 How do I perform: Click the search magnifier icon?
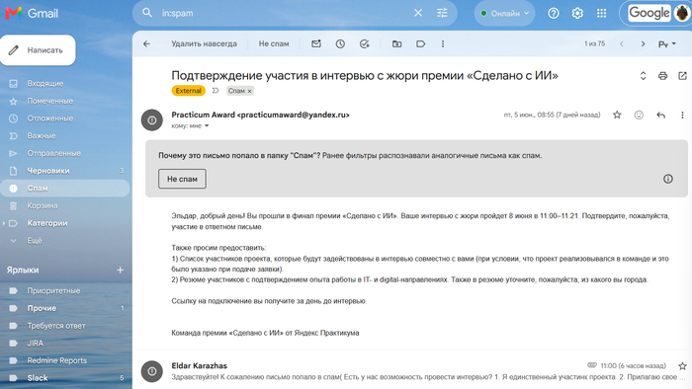click(x=147, y=13)
